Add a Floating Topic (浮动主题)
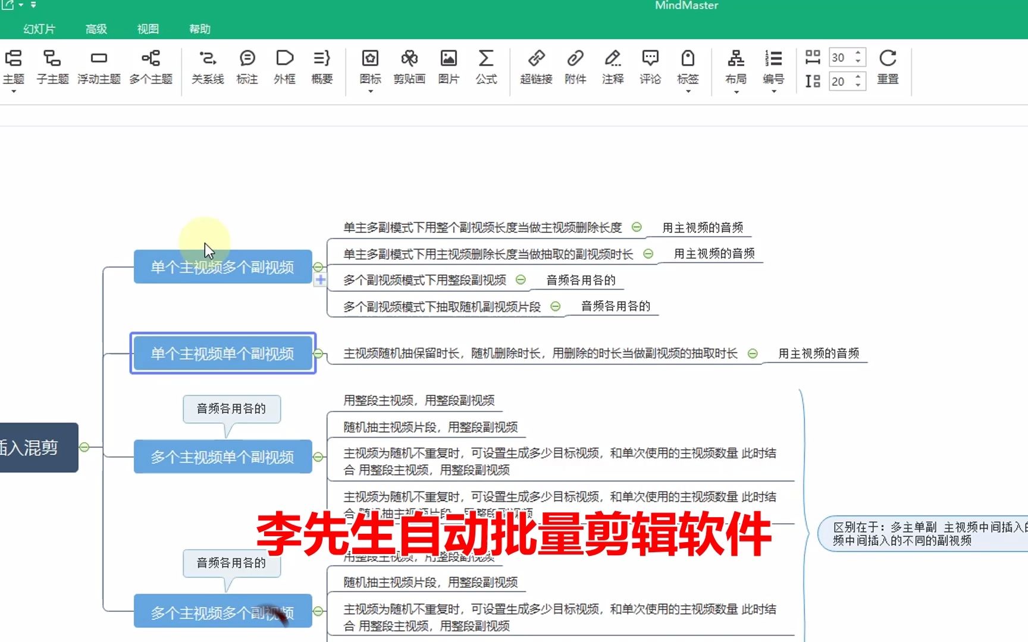Viewport: 1028px width, 642px height. pos(99,67)
